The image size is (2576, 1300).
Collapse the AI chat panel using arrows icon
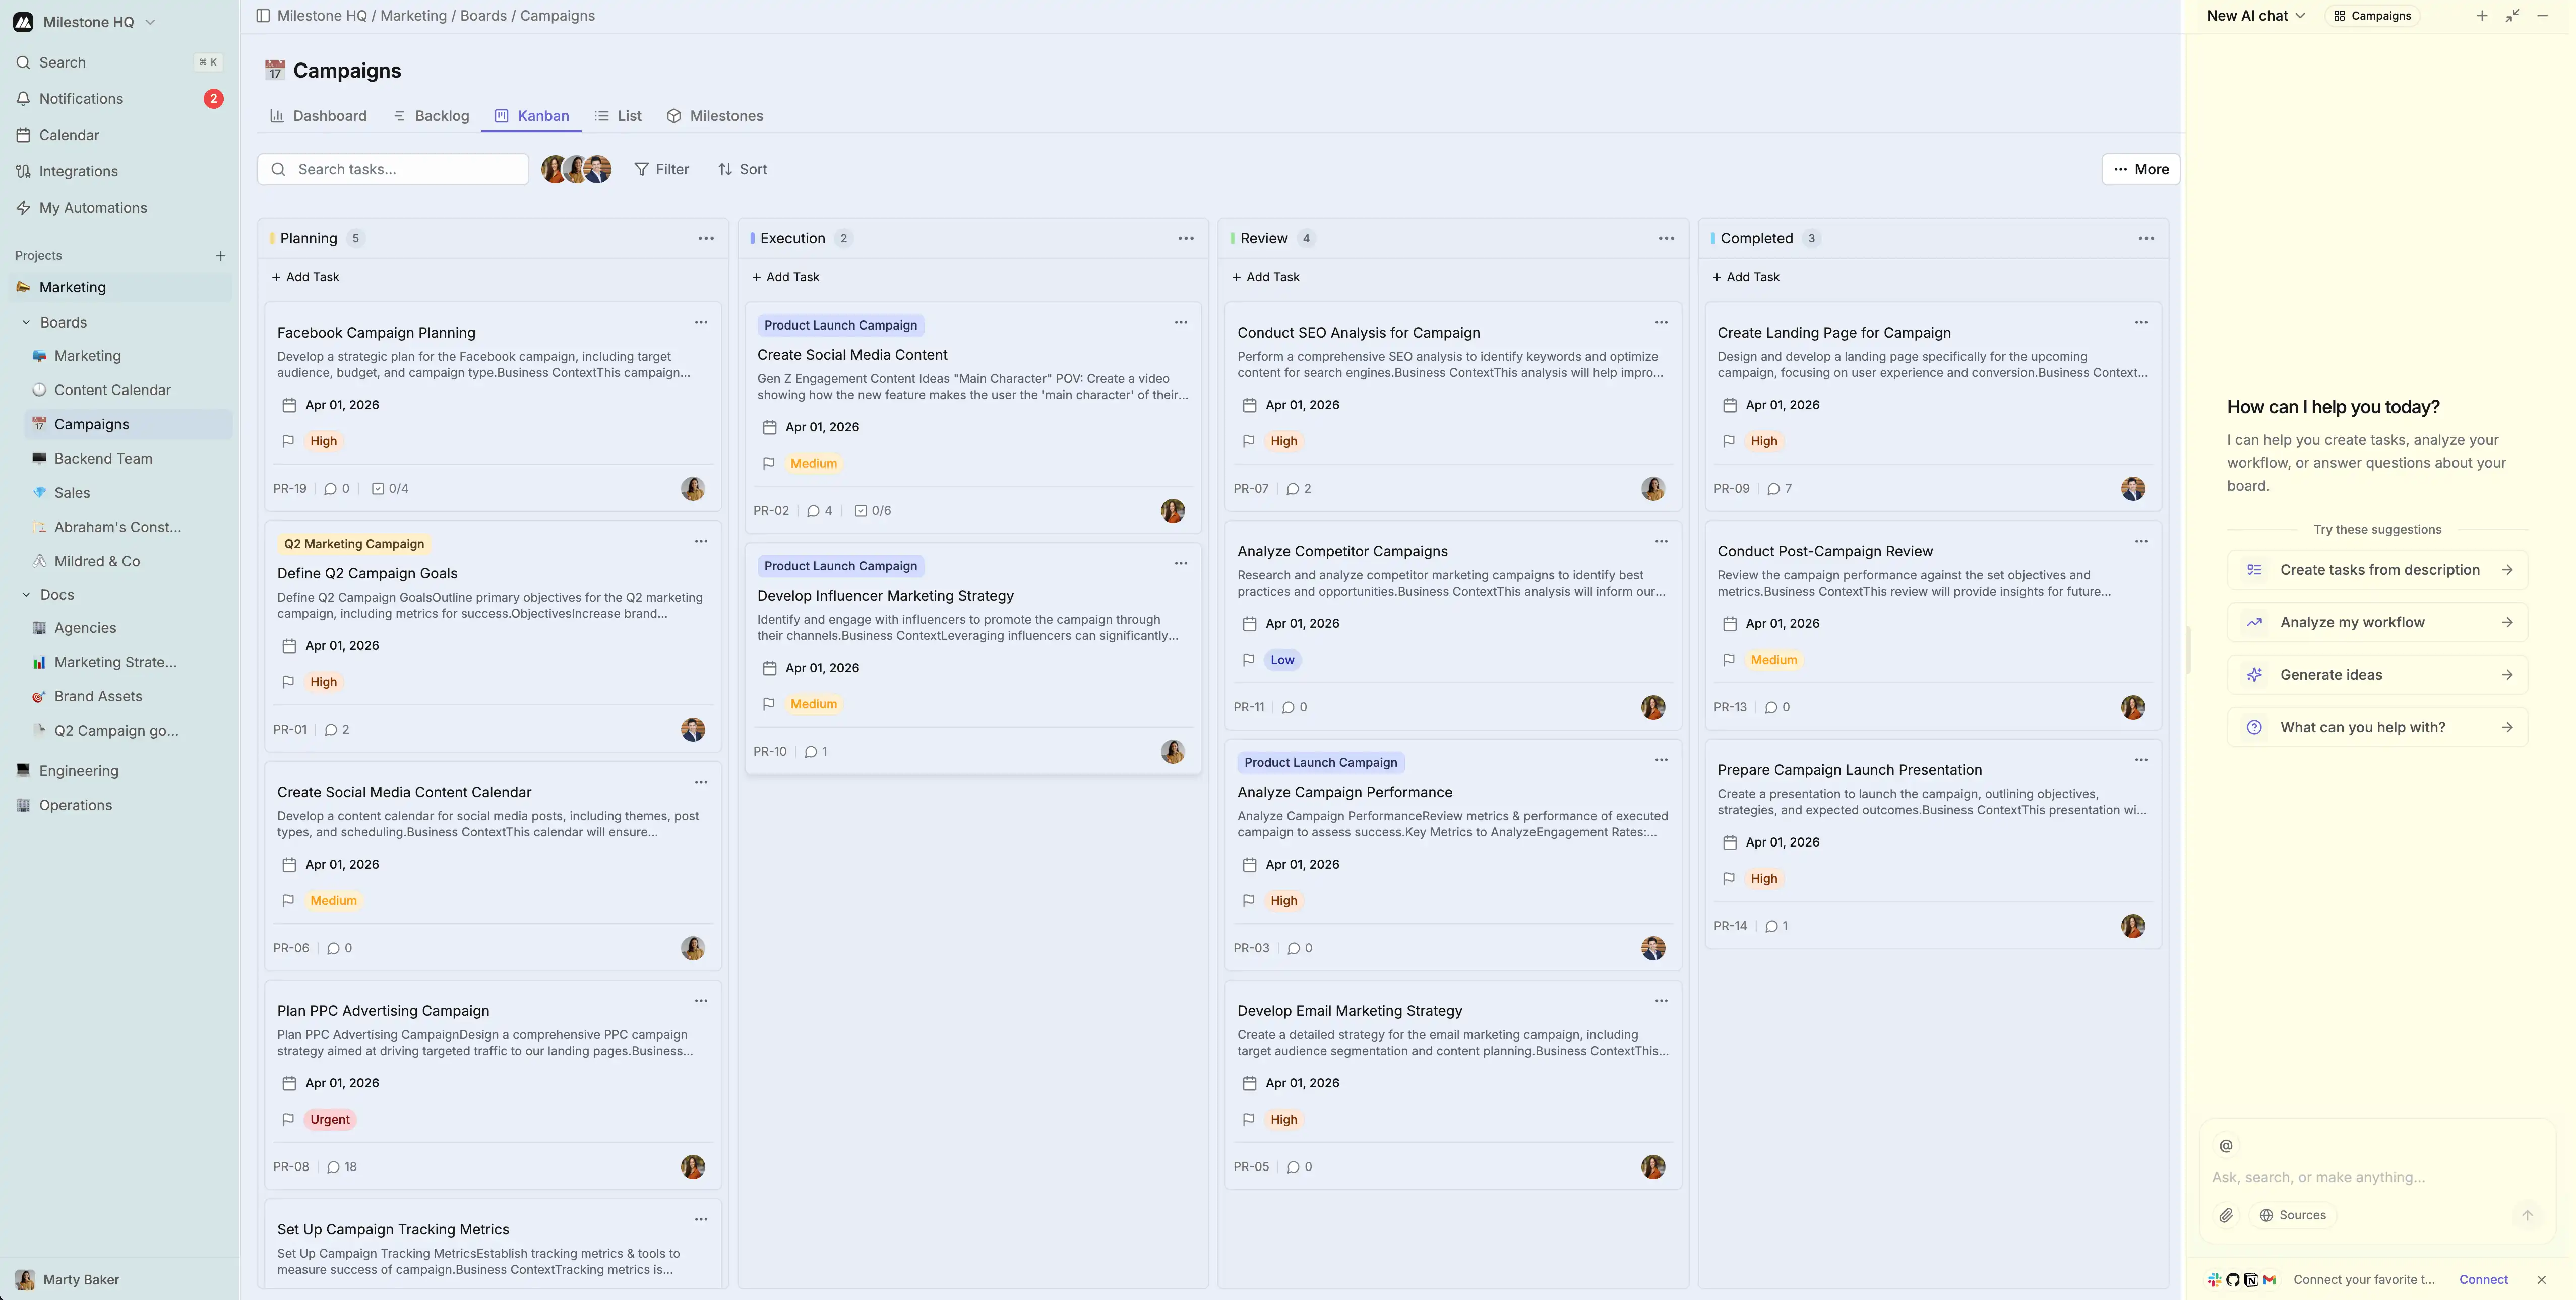(x=2512, y=16)
